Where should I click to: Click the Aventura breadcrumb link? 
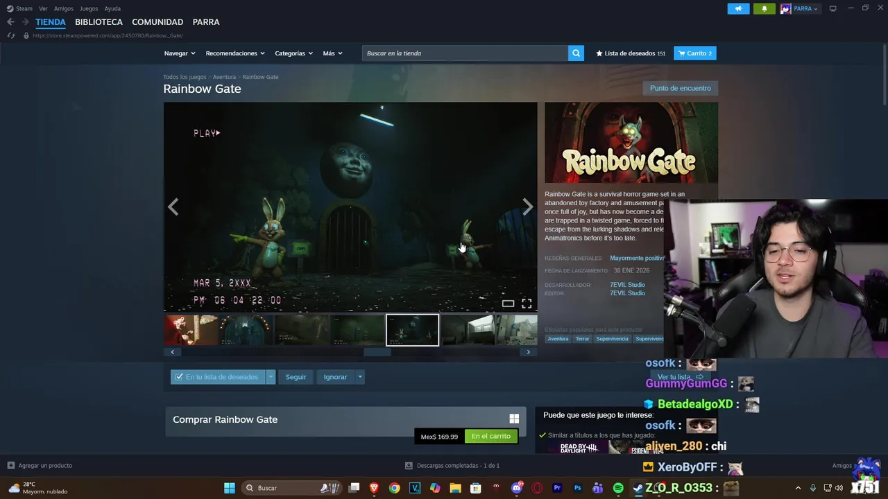(x=224, y=77)
